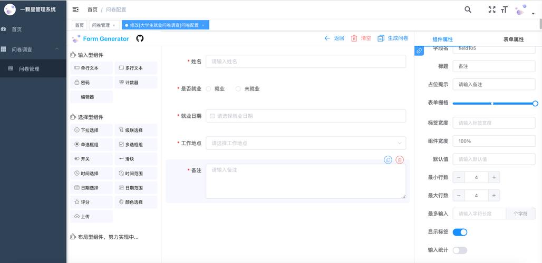Select the 就业 radio option
The height and width of the screenshot is (263, 542).
click(215, 89)
